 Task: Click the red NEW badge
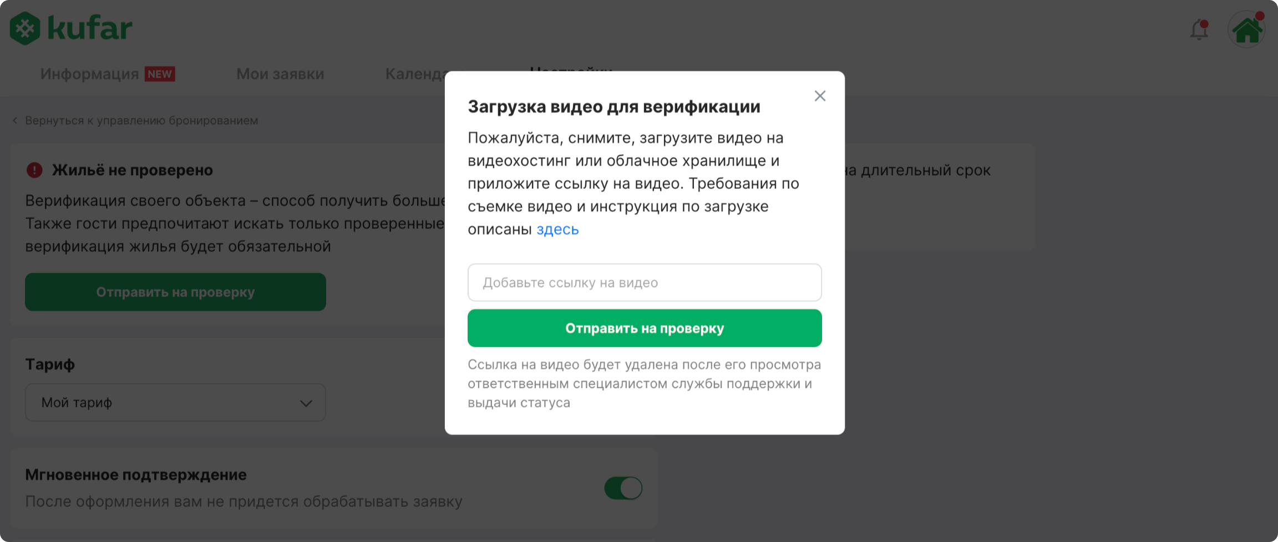[x=160, y=74]
